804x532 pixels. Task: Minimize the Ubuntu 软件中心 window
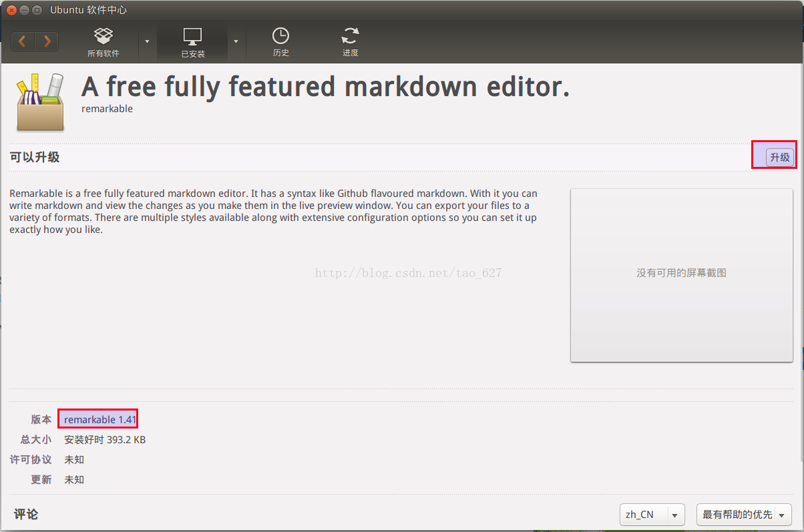click(x=24, y=10)
